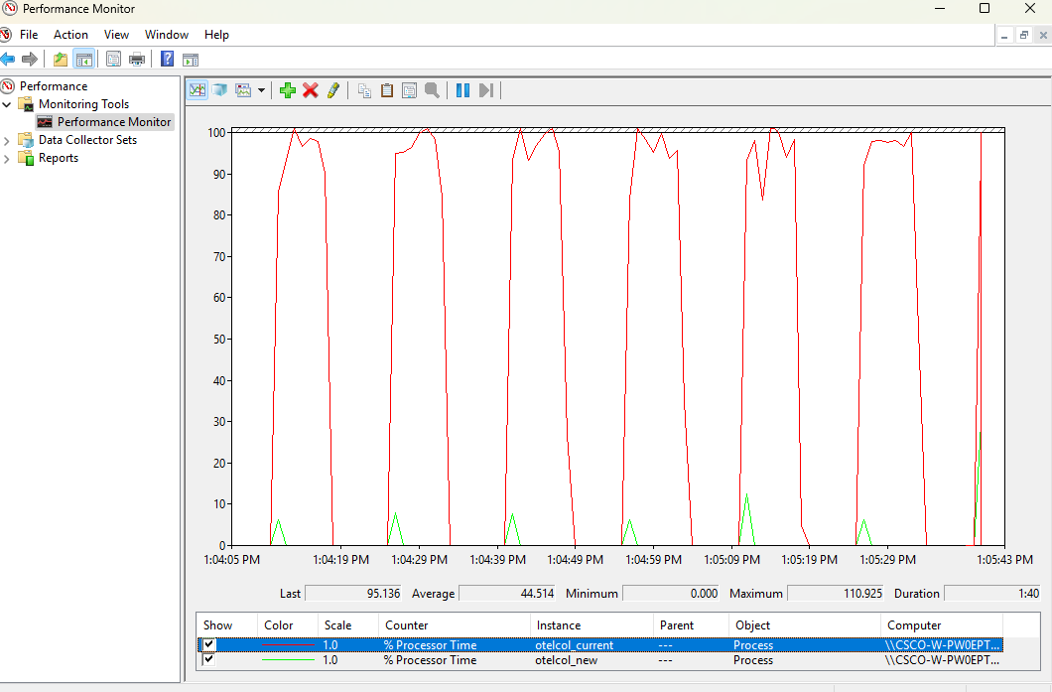The height and width of the screenshot is (692, 1052).
Task: Click the Color column header
Action: 287,624
